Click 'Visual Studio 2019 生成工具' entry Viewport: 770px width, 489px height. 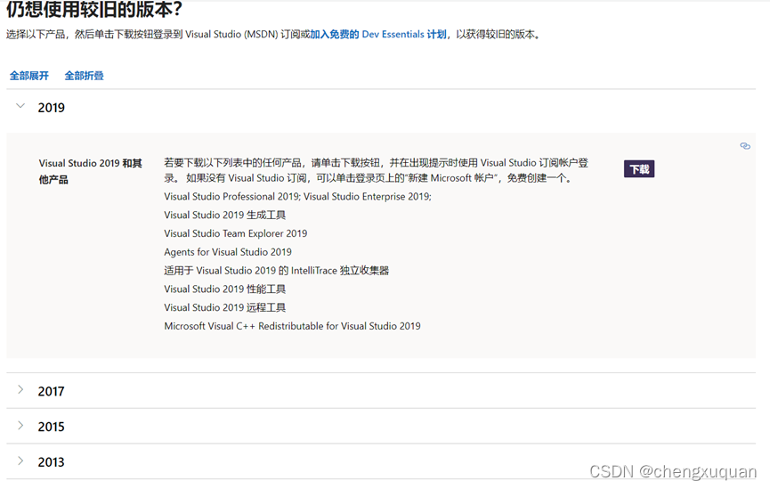225,216
